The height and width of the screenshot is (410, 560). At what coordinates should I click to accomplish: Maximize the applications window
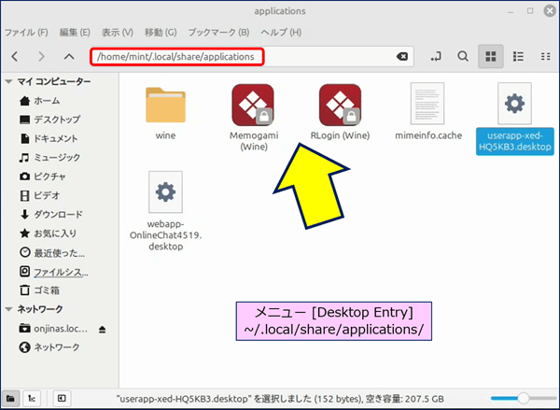pos(530,11)
